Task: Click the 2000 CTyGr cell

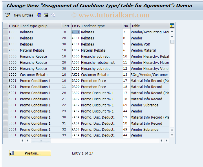Action: tap(14, 50)
